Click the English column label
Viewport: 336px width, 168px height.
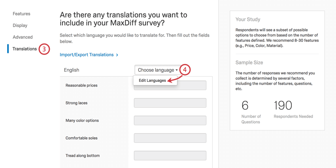(72, 70)
